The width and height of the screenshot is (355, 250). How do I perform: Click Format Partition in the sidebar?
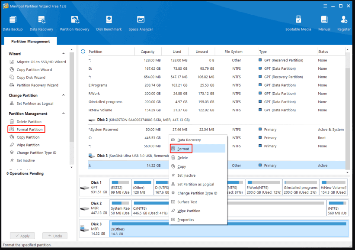(x=29, y=130)
